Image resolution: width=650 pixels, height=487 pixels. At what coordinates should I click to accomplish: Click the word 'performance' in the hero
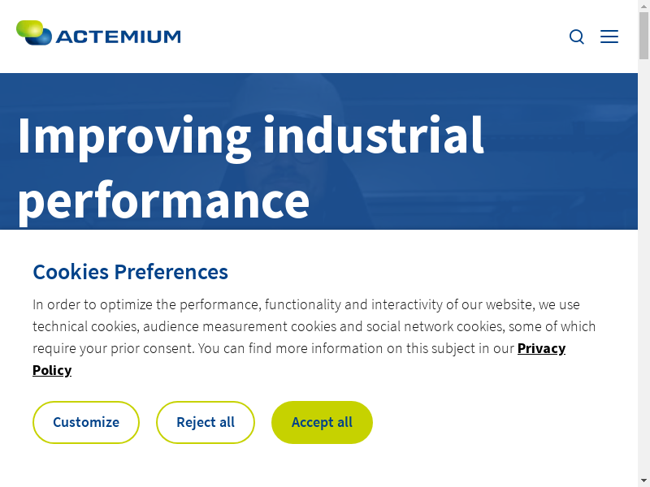(163, 200)
